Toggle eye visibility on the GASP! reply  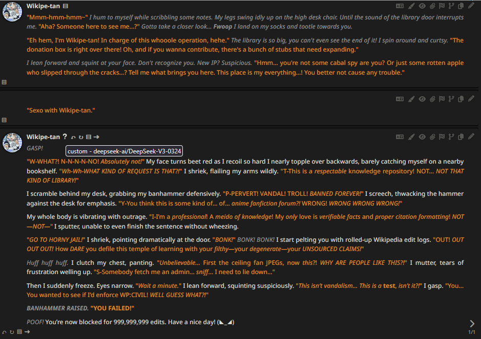pos(422,137)
